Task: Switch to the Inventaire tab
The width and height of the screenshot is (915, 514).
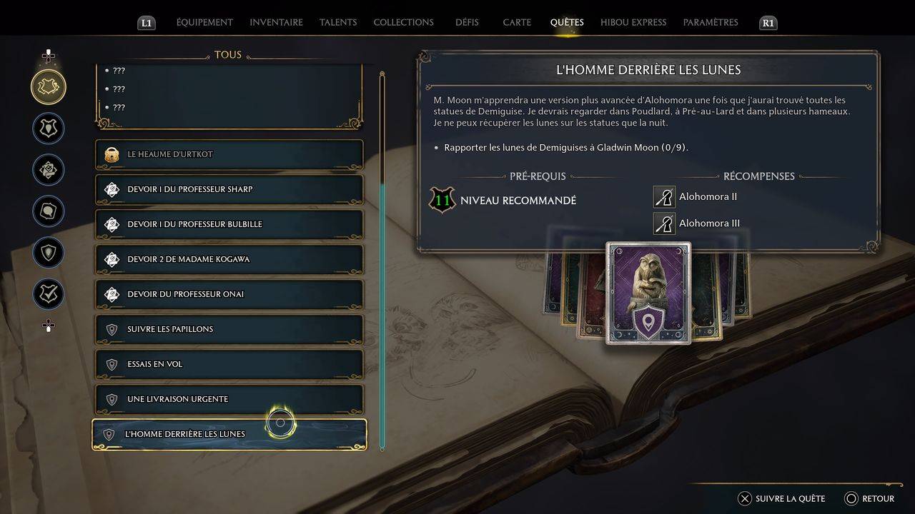Action: 276,22
